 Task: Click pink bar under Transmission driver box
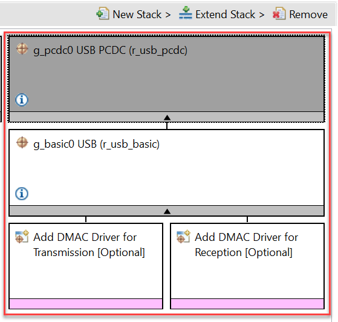(86, 304)
